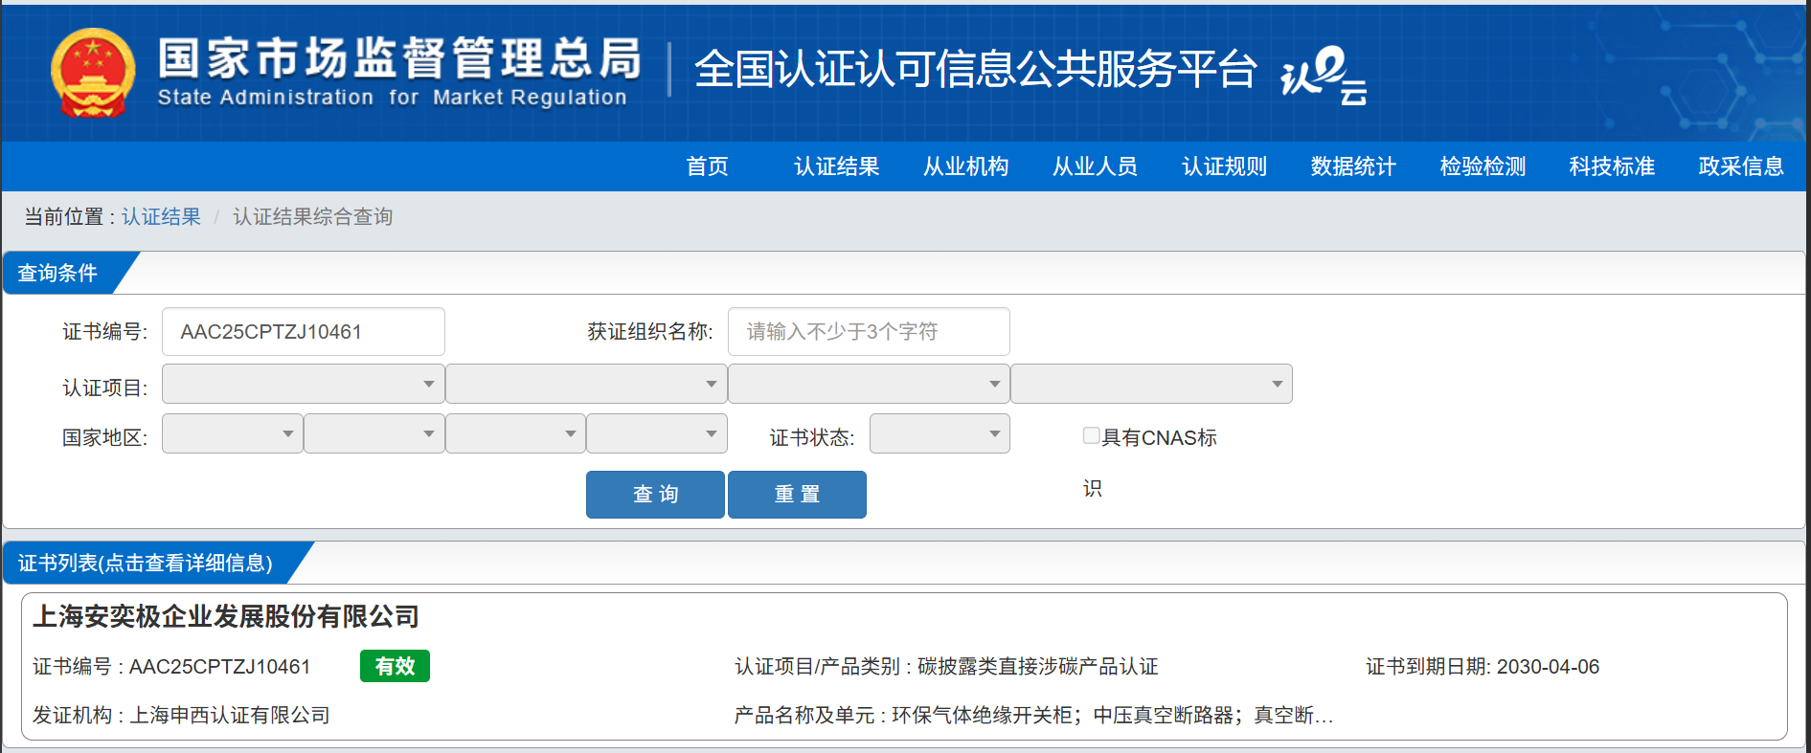The height and width of the screenshot is (753, 1811).
Task: Open the 证书状态 dropdown
Action: (x=939, y=433)
